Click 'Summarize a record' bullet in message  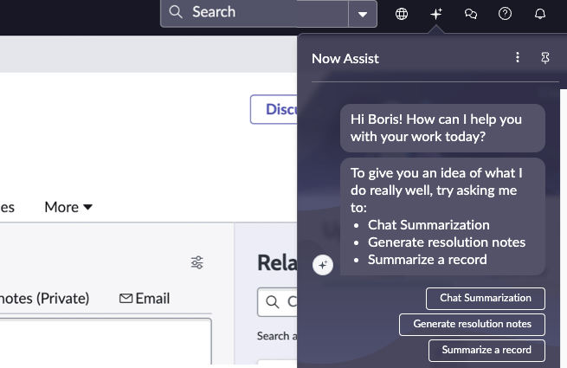427,260
